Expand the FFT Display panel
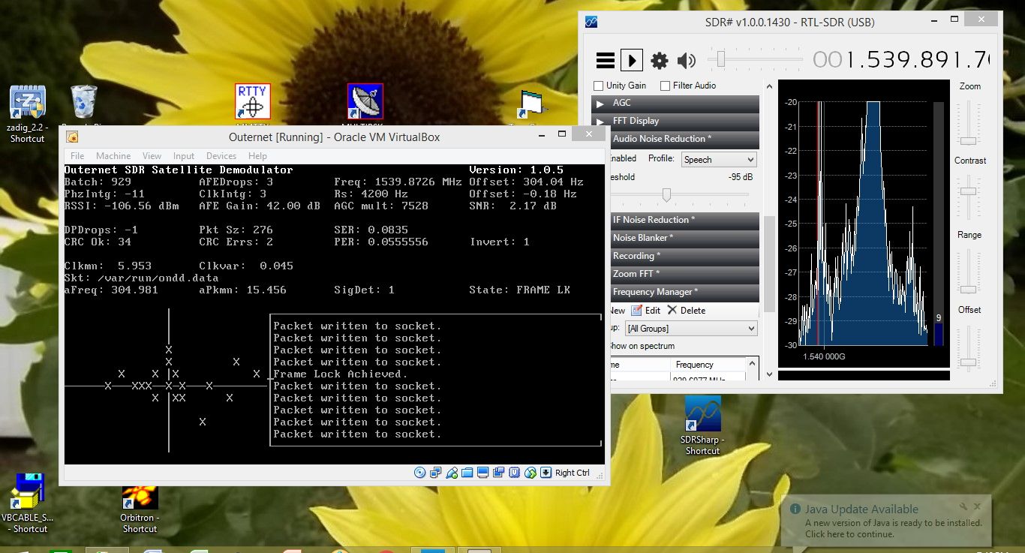 point(675,121)
